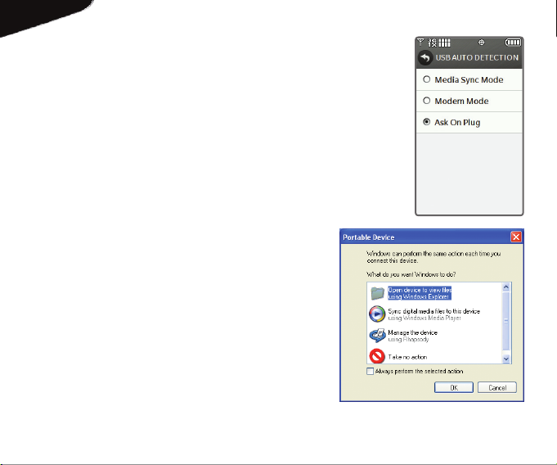This screenshot has width=557, height=465.
Task: Tap the location crosshair status icon
Action: (x=481, y=43)
